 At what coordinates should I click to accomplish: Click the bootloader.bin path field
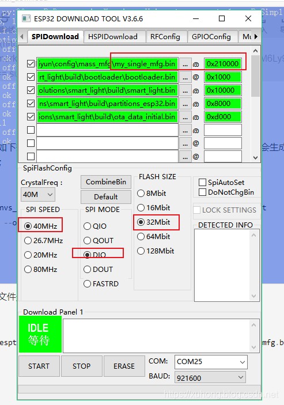tap(107, 77)
